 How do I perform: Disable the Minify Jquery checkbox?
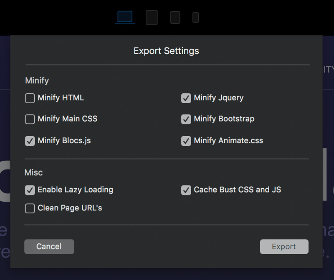(x=186, y=98)
